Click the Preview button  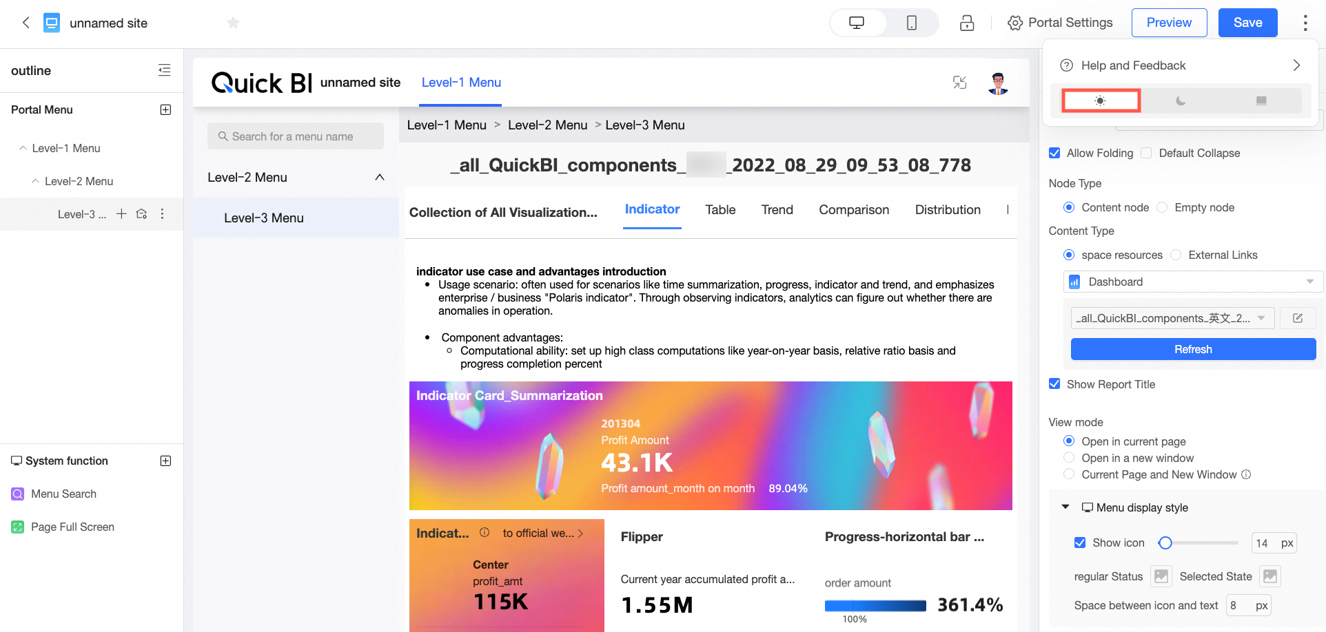pyautogui.click(x=1169, y=23)
